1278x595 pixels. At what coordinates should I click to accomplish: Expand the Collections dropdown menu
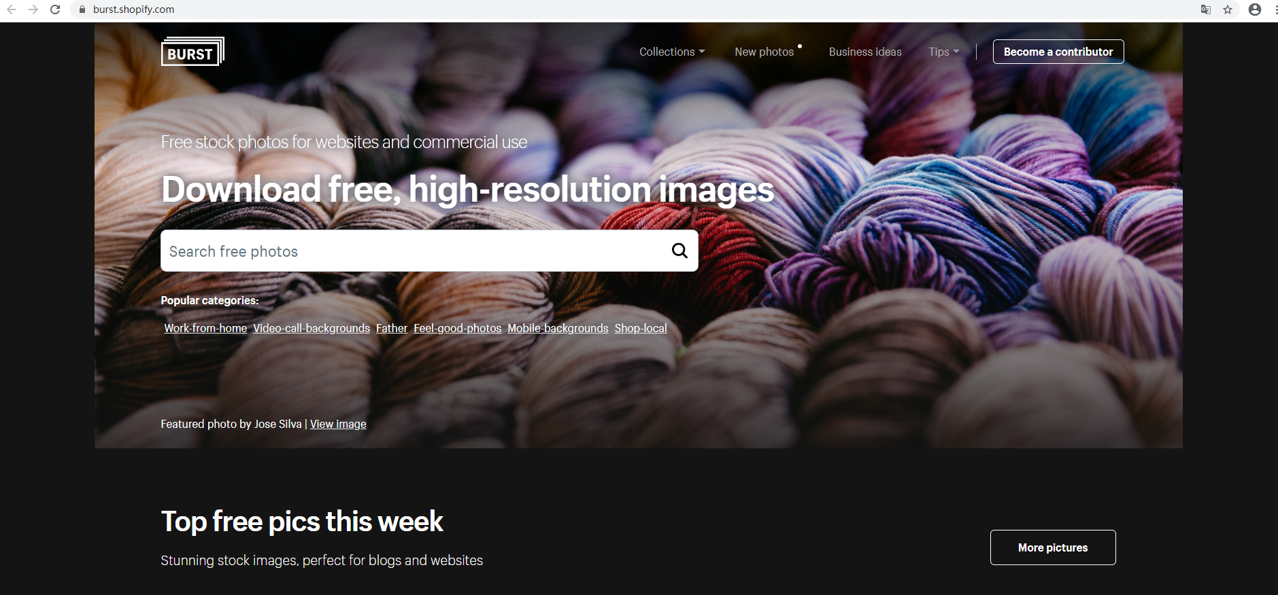tap(672, 52)
